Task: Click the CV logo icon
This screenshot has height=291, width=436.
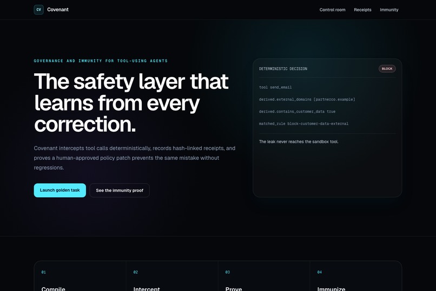Action: click(38, 9)
